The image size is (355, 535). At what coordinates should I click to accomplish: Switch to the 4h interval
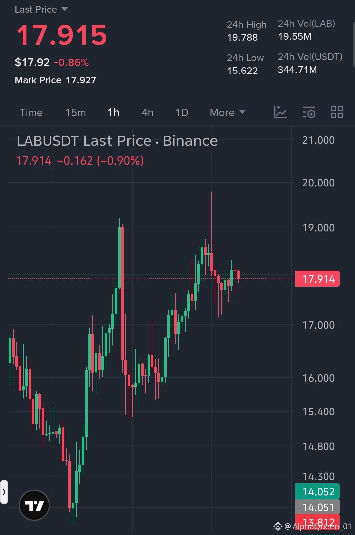click(x=148, y=112)
